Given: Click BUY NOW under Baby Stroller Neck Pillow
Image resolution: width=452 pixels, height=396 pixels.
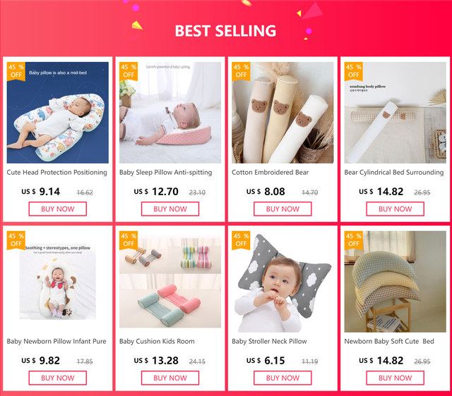Looking at the screenshot, I should pos(282,378).
